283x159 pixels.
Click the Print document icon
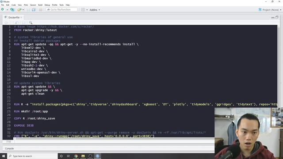coord(41,10)
